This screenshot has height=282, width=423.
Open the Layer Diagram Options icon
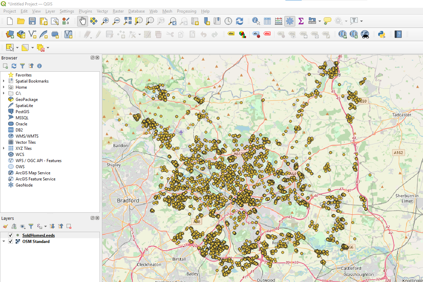pyautogui.click(x=243, y=34)
